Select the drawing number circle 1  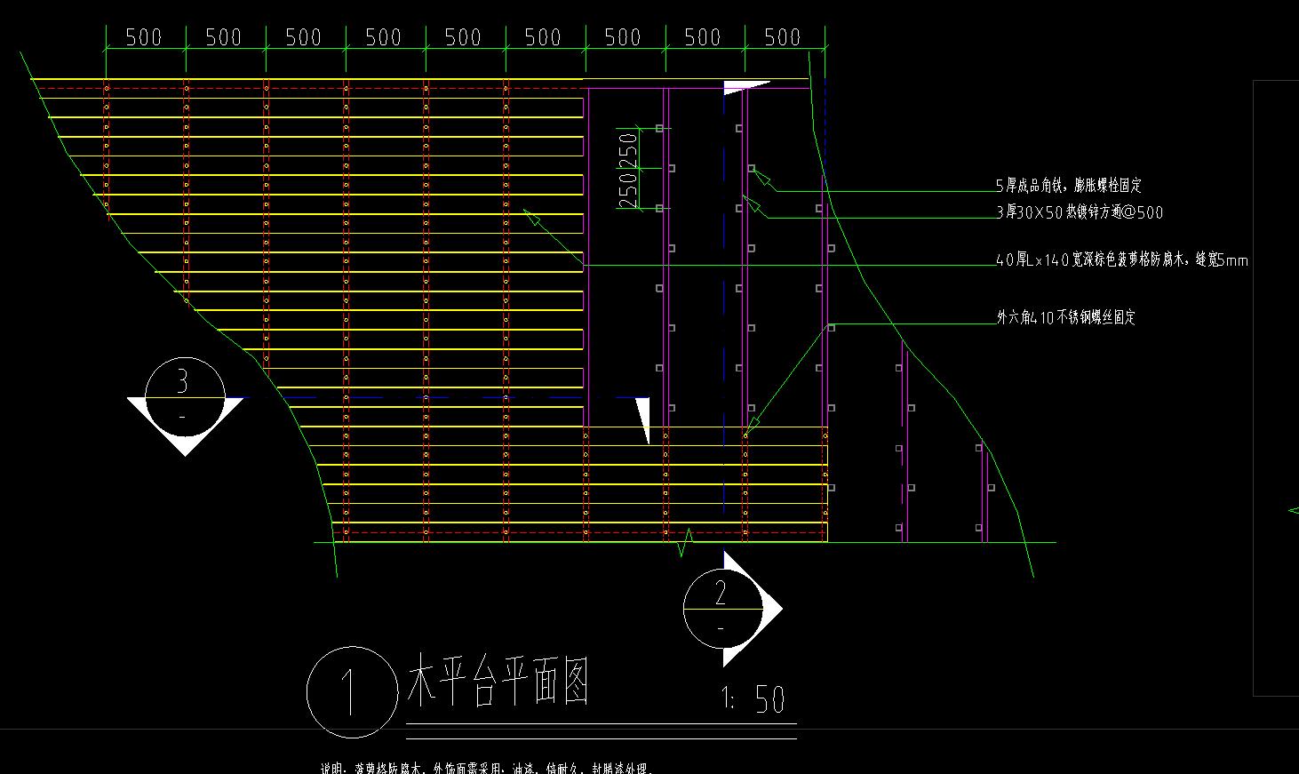[352, 692]
